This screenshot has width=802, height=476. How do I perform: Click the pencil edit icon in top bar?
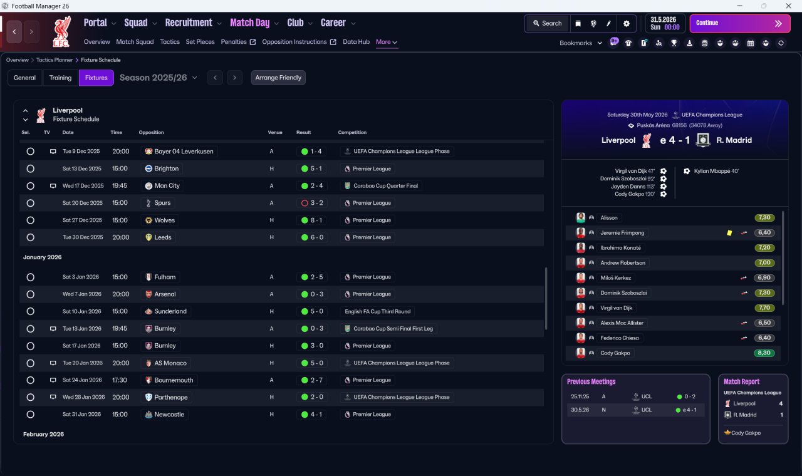(608, 23)
